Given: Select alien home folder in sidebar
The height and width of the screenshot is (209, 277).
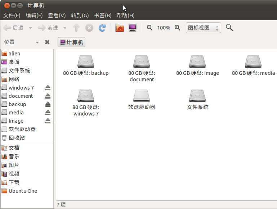Looking at the screenshot, I should pos(27,54).
